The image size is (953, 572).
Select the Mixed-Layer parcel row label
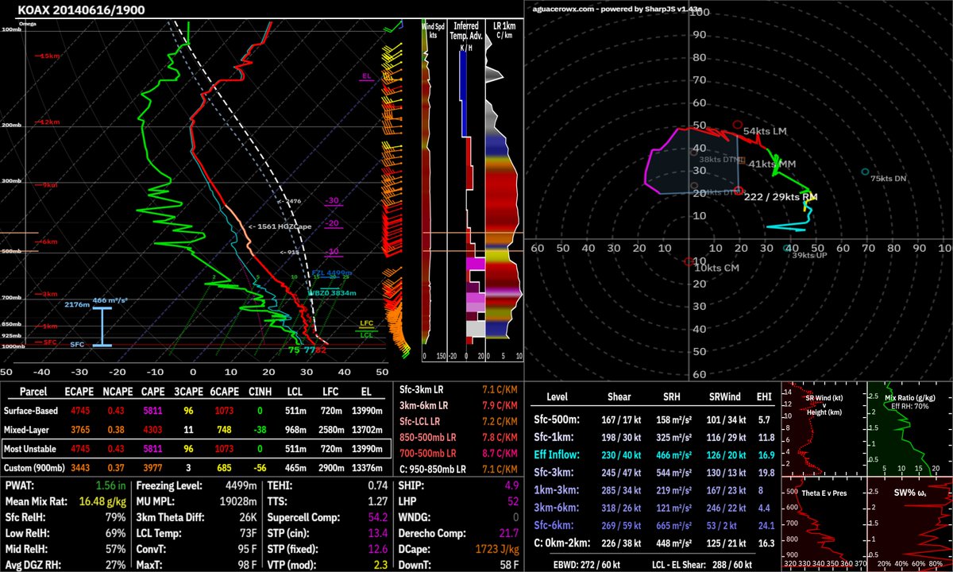point(26,428)
